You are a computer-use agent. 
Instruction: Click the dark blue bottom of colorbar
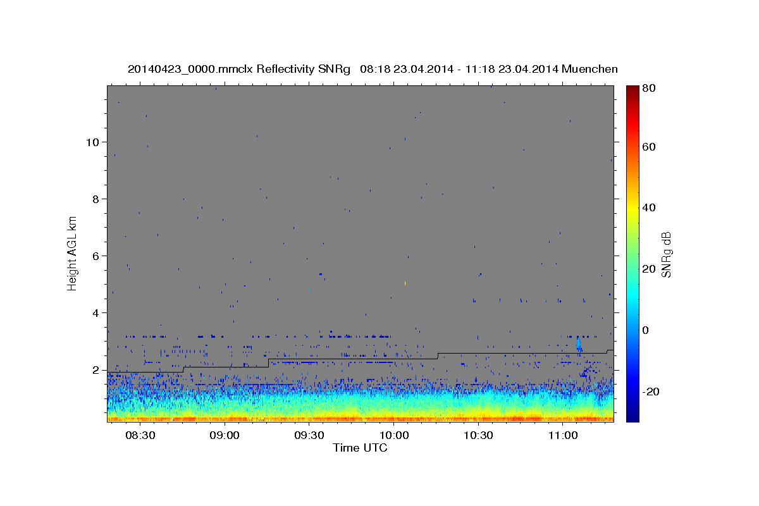pos(632,417)
